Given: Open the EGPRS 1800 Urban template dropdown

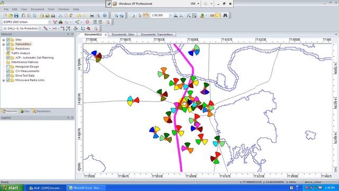Looking at the screenshot, I should pos(49,22).
